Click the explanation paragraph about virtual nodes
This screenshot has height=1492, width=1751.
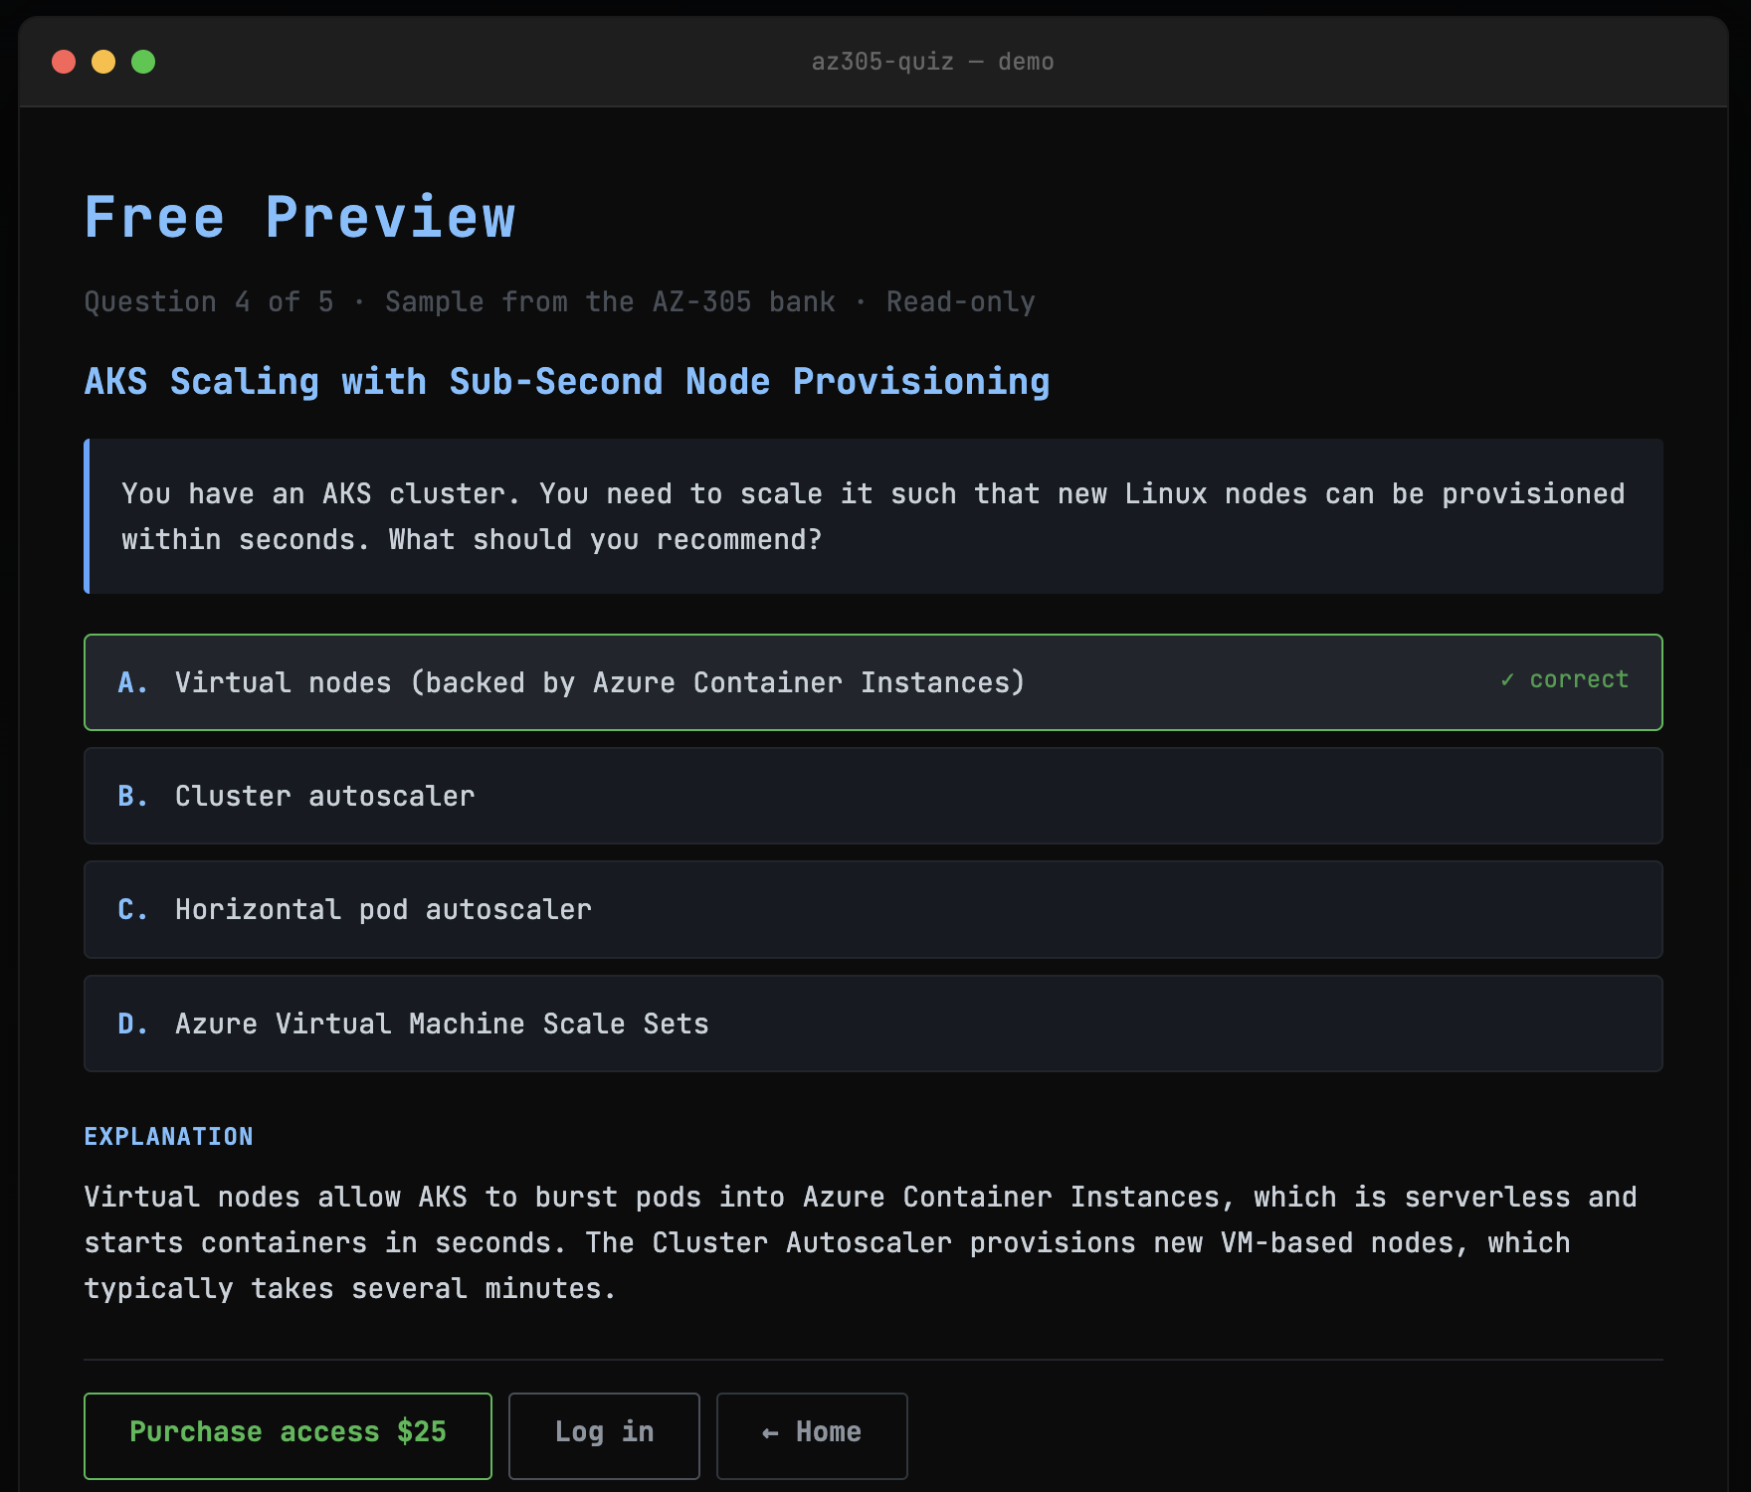point(860,1242)
